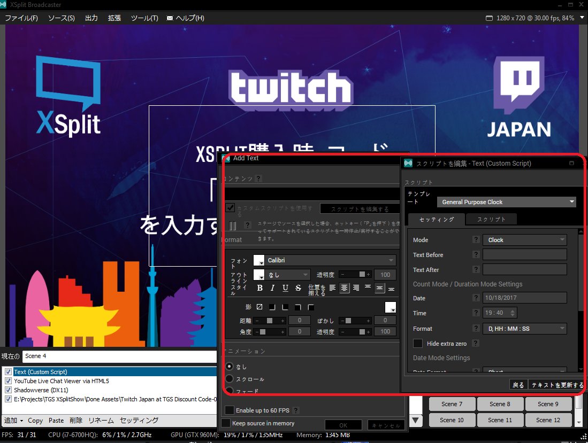Open the shadow color picker dropdown
The height and width of the screenshot is (443, 588).
(x=393, y=310)
